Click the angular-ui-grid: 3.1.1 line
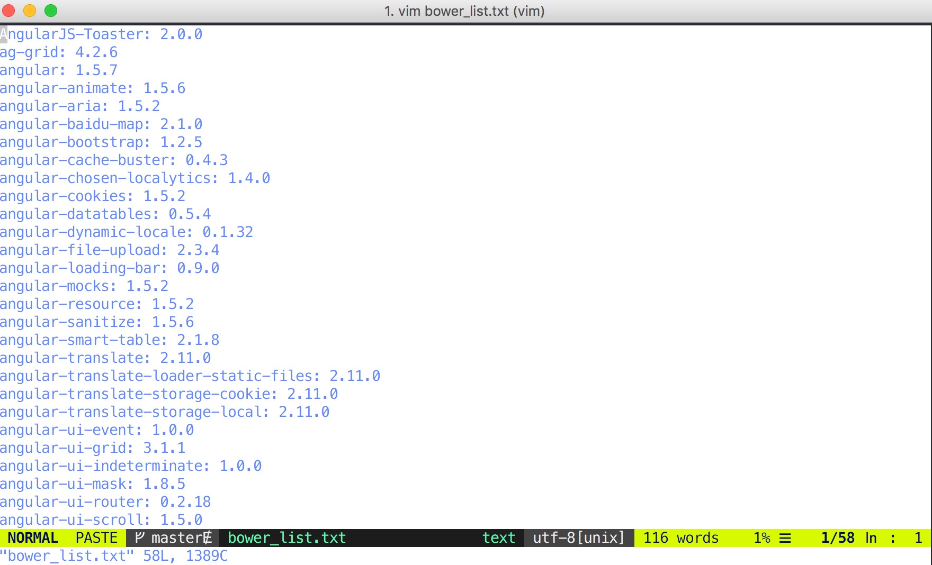 point(93,448)
